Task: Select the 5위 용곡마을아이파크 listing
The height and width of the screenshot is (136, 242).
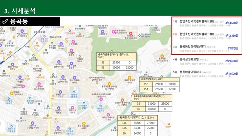Action: click(x=206, y=74)
